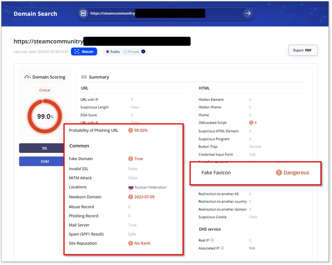This screenshot has width=332, height=265.
Task: Click the No Rank value
Action: point(142,243)
